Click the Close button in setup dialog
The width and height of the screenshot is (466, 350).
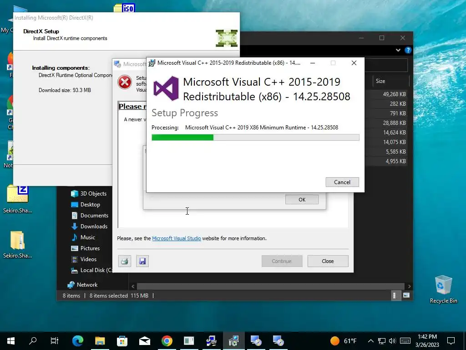pos(328,261)
